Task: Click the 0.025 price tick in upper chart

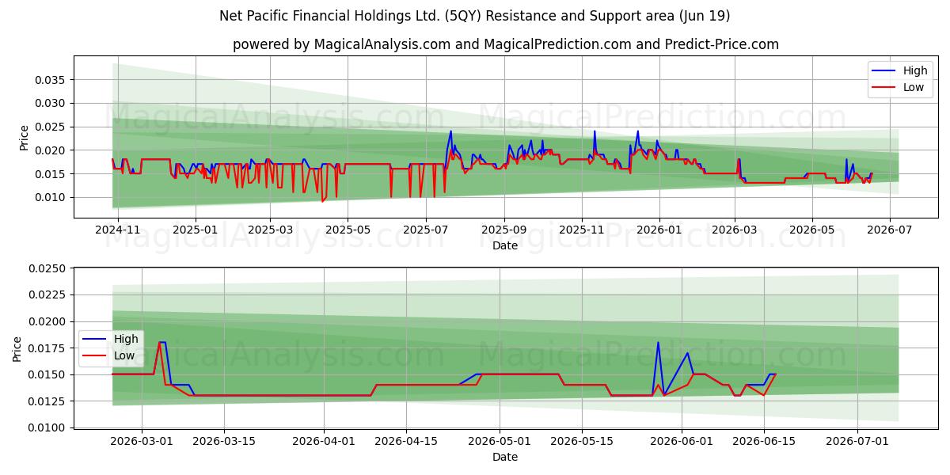Action: [x=51, y=127]
